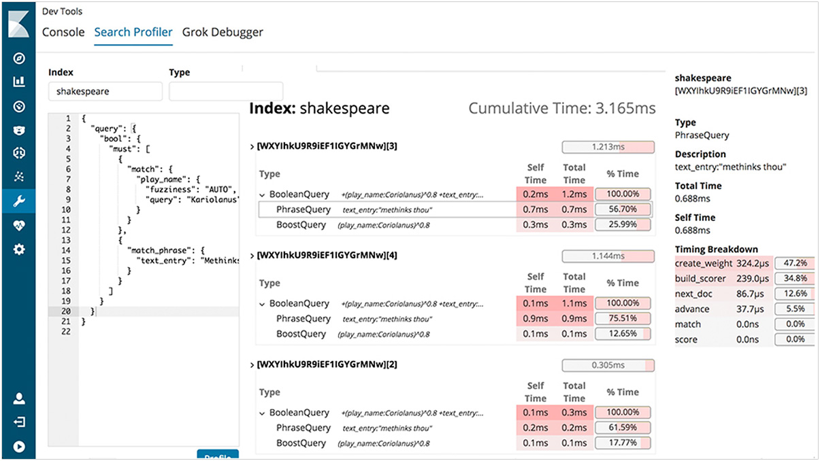Viewport: 820px width, 461px height.
Task: Click build_scorer in Timing Breakdown
Action: tap(700, 278)
